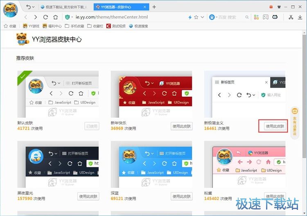Go back with the back arrow

click(26, 17)
